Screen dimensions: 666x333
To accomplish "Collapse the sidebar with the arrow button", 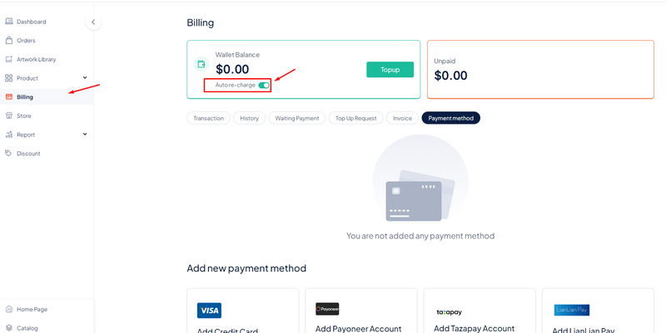I will click(x=93, y=22).
